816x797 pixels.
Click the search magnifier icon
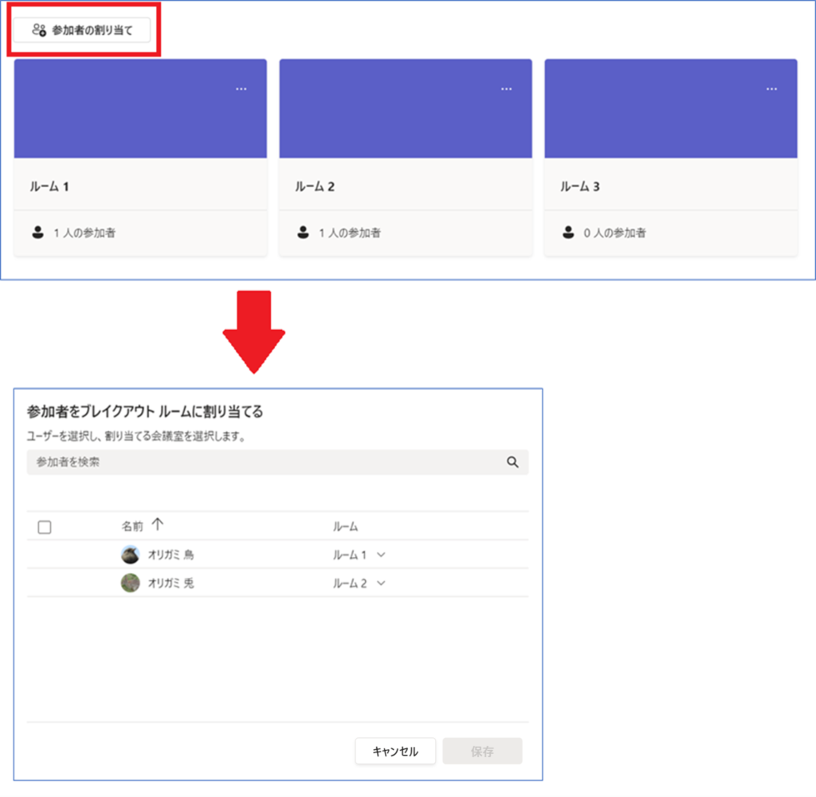pos(512,462)
